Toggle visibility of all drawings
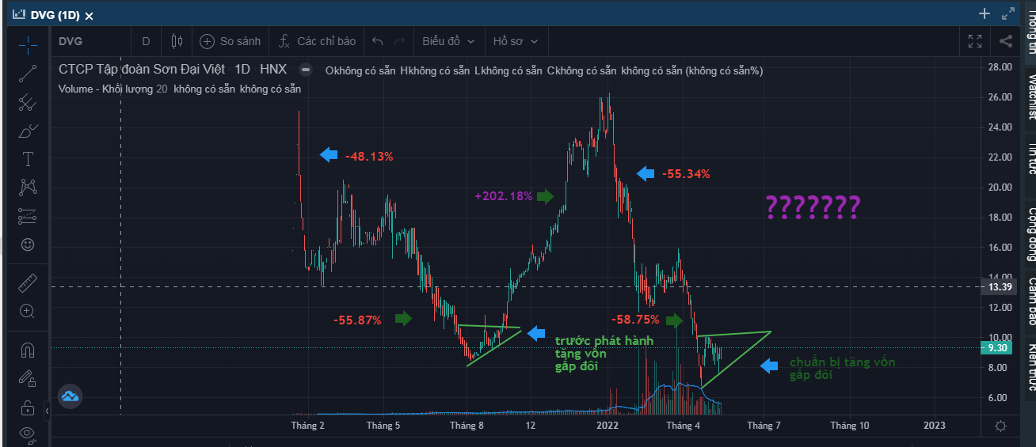 (28, 434)
